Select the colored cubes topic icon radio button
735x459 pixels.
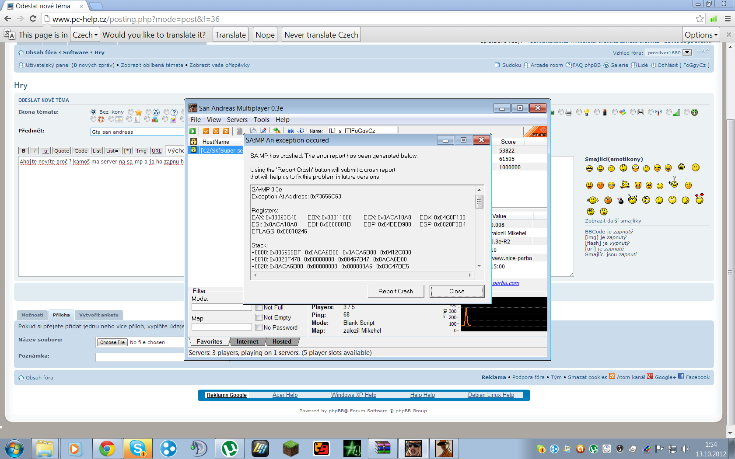coord(147,119)
